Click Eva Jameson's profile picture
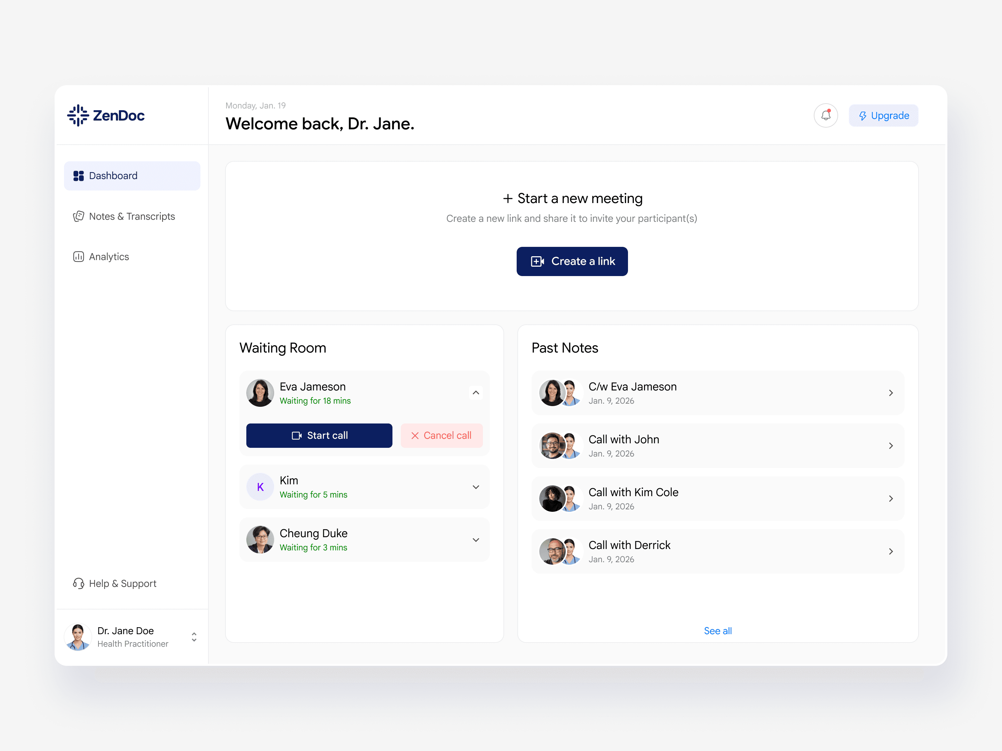This screenshot has height=751, width=1002. point(260,393)
